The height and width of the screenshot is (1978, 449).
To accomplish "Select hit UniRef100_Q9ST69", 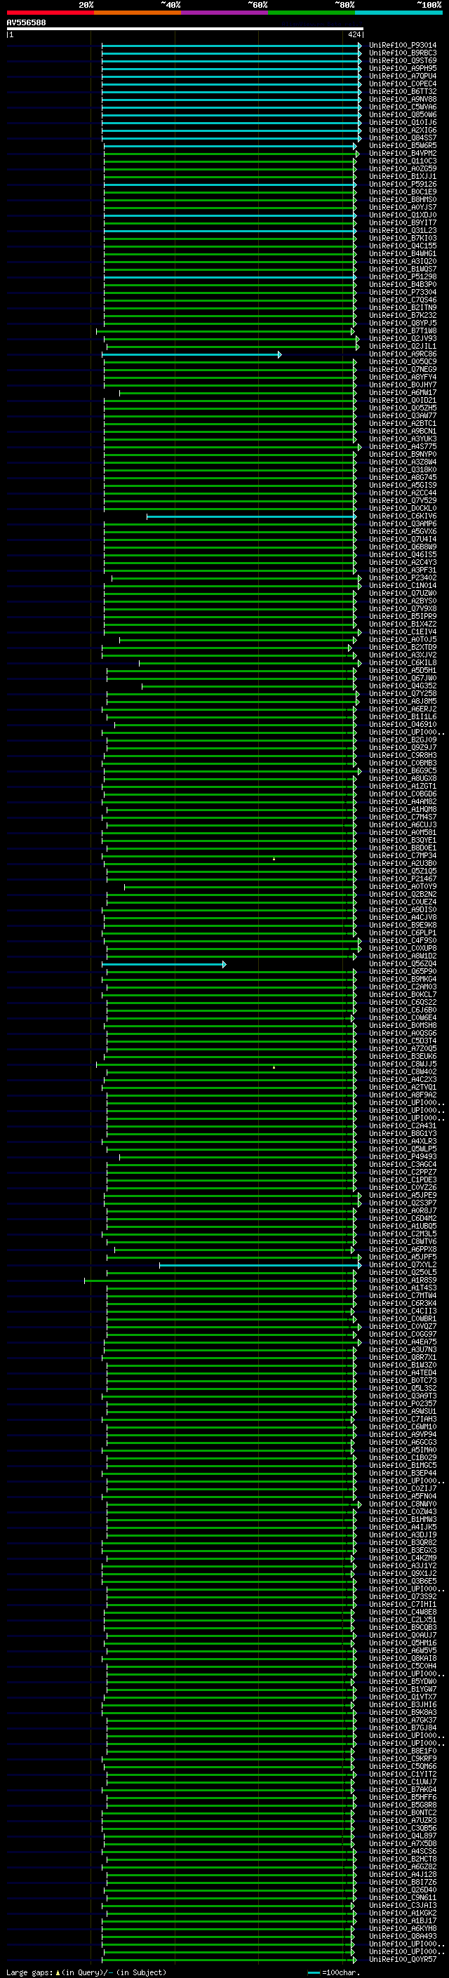I will [x=403, y=60].
